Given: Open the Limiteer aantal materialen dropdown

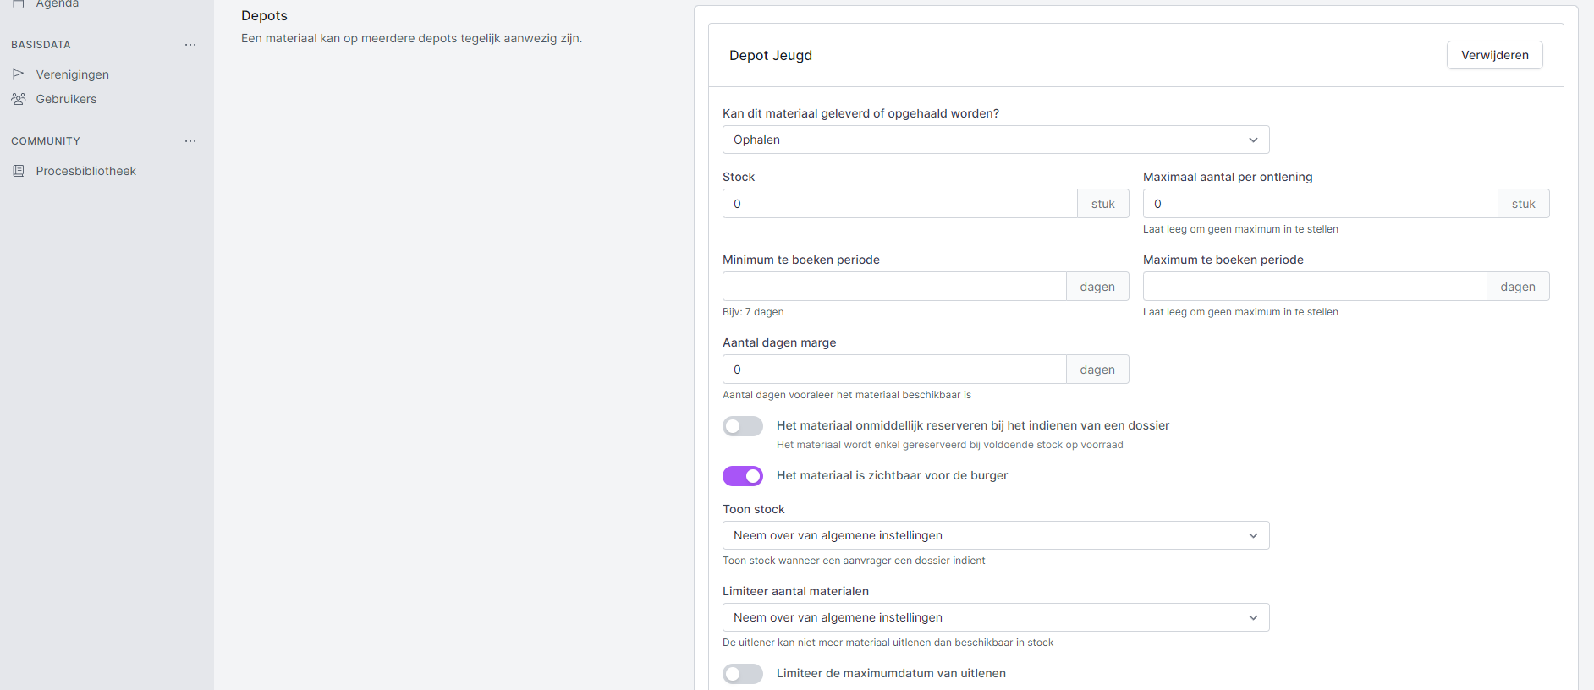Looking at the screenshot, I should (995, 617).
